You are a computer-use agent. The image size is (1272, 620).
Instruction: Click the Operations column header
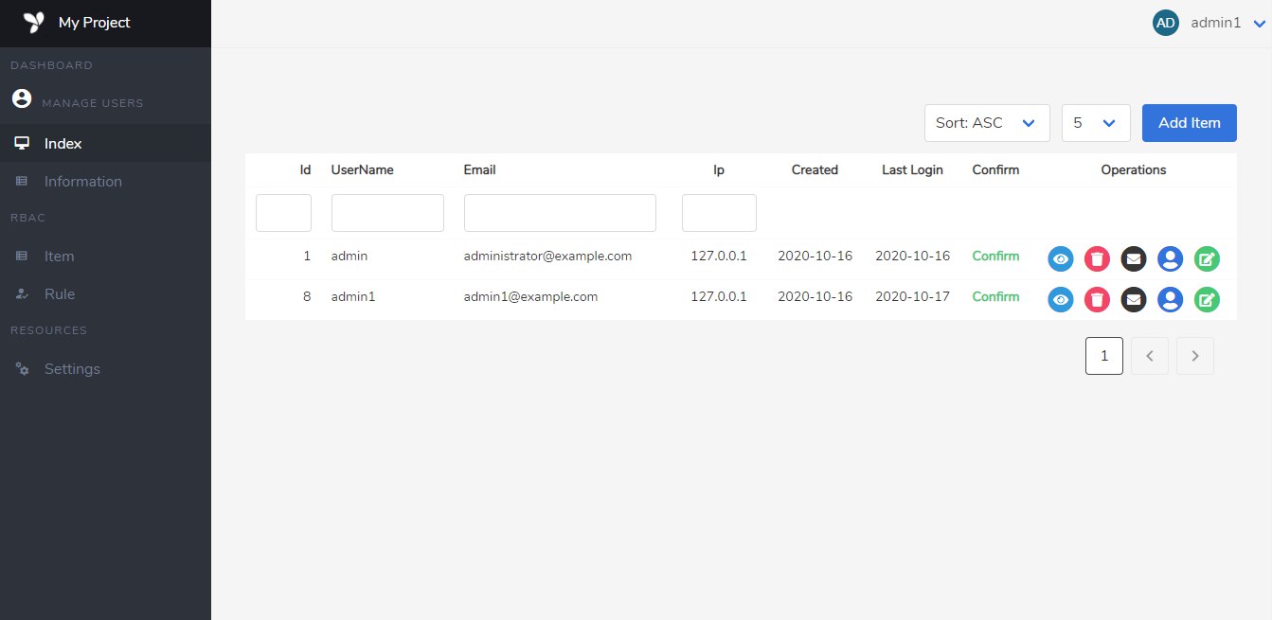click(x=1134, y=170)
